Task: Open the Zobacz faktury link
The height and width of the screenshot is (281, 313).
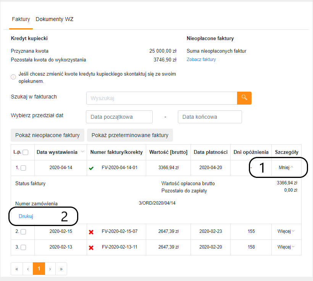Action: tap(201, 60)
